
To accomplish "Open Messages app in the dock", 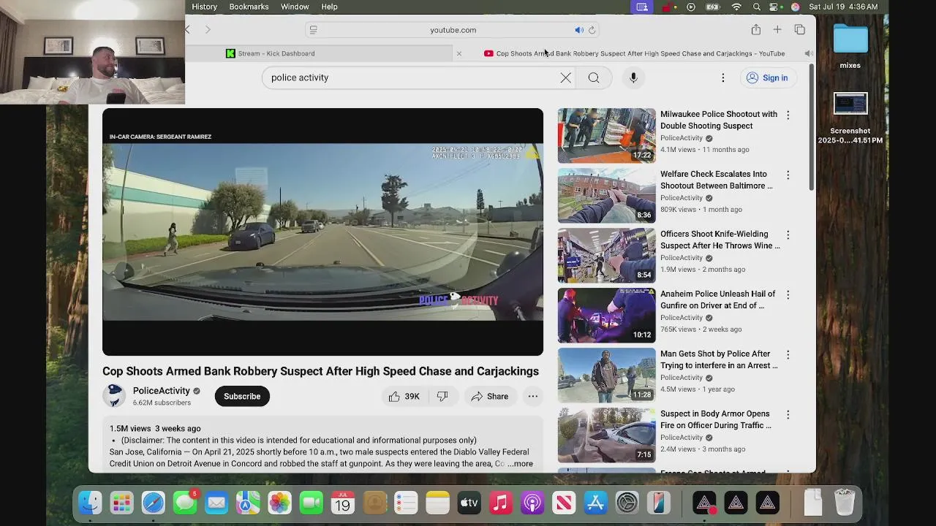I will click(185, 503).
